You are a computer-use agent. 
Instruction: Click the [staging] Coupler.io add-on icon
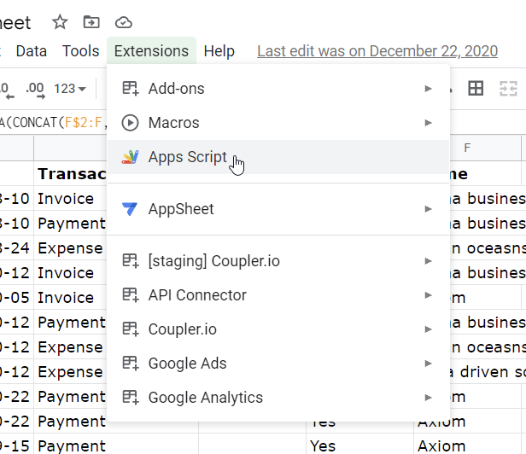click(130, 261)
